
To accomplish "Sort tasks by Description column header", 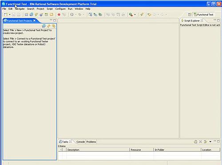I will point(98,150).
